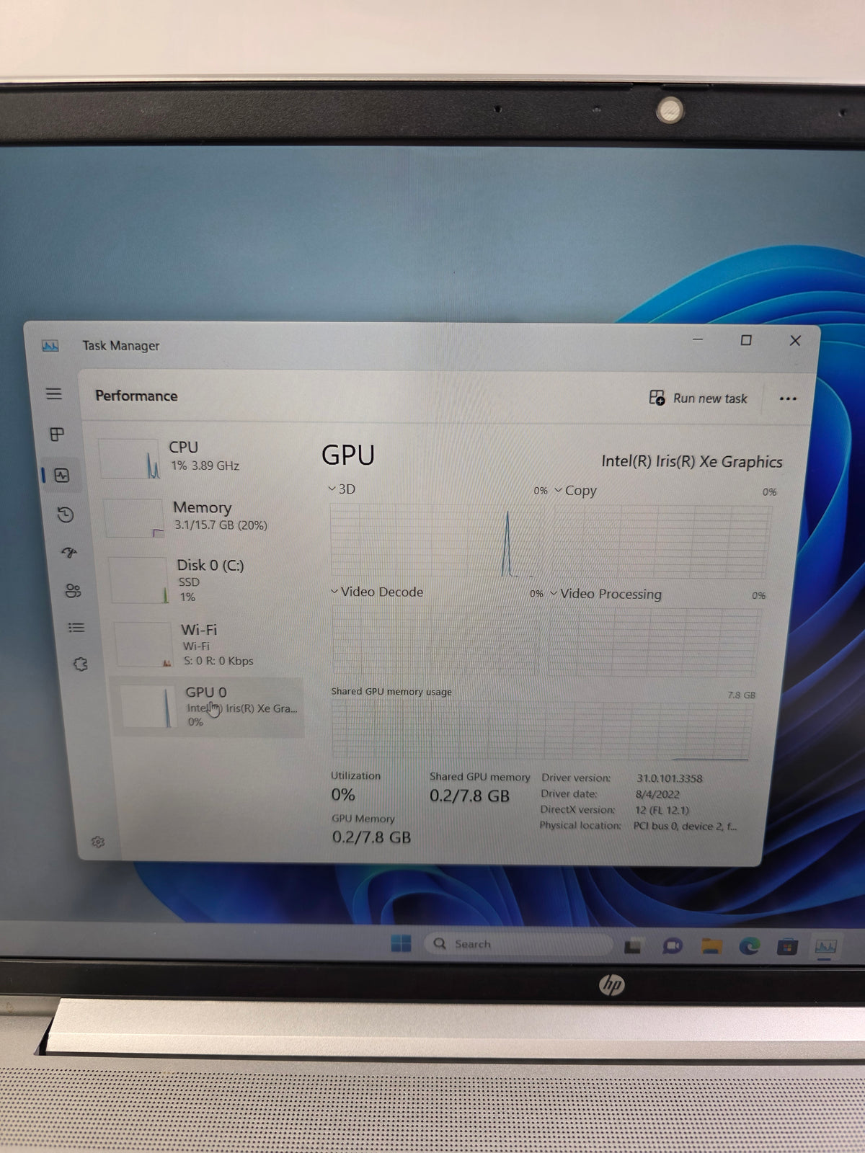The height and width of the screenshot is (1153, 865).
Task: Open the Details list icon
Action: [x=76, y=628]
